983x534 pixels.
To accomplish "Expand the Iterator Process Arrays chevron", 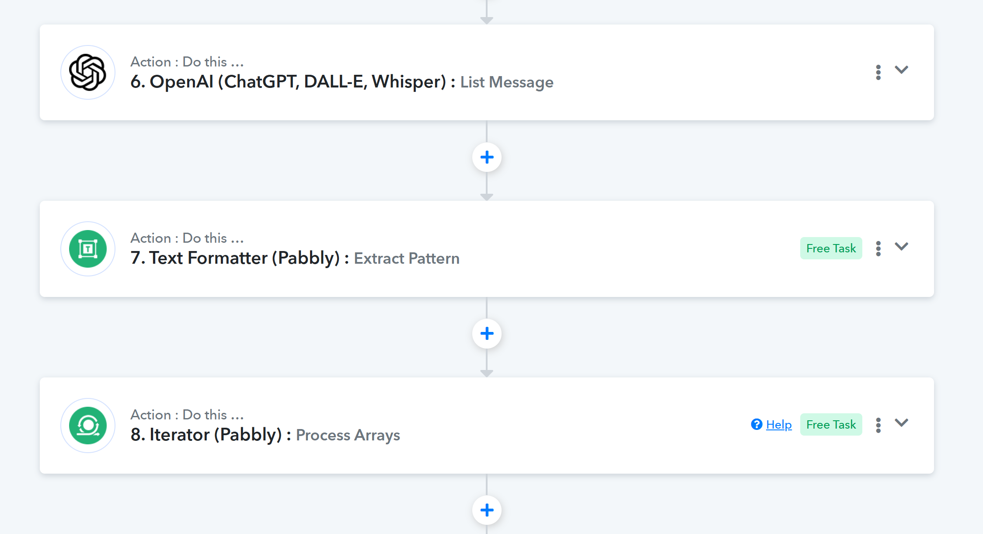I will click(901, 423).
